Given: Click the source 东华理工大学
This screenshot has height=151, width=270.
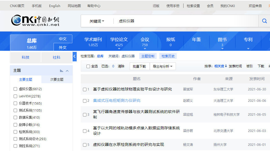Looking at the screenshot, I should 223,89.
